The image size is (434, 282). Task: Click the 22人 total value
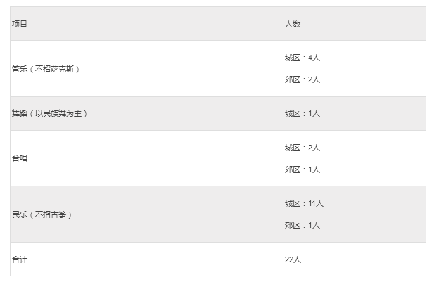coord(293,259)
